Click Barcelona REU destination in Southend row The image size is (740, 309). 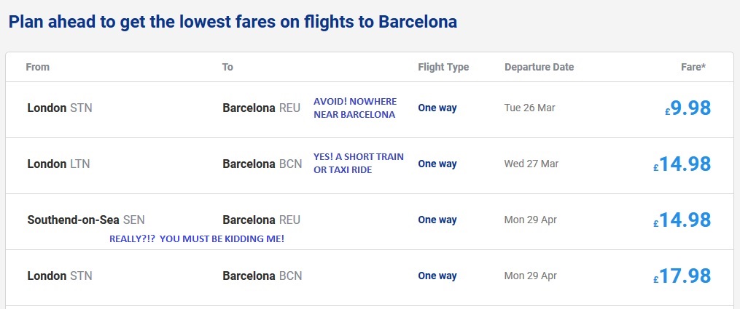pyautogui.click(x=261, y=220)
